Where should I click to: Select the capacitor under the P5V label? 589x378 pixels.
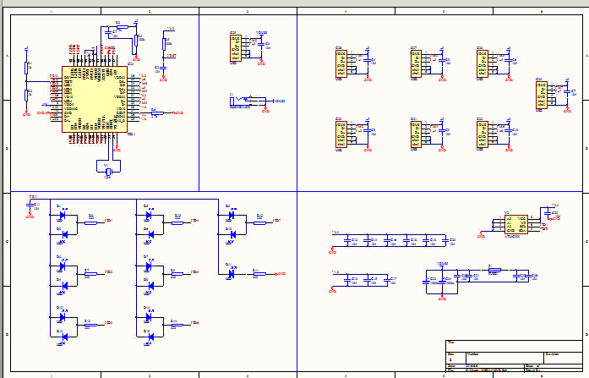pos(30,205)
